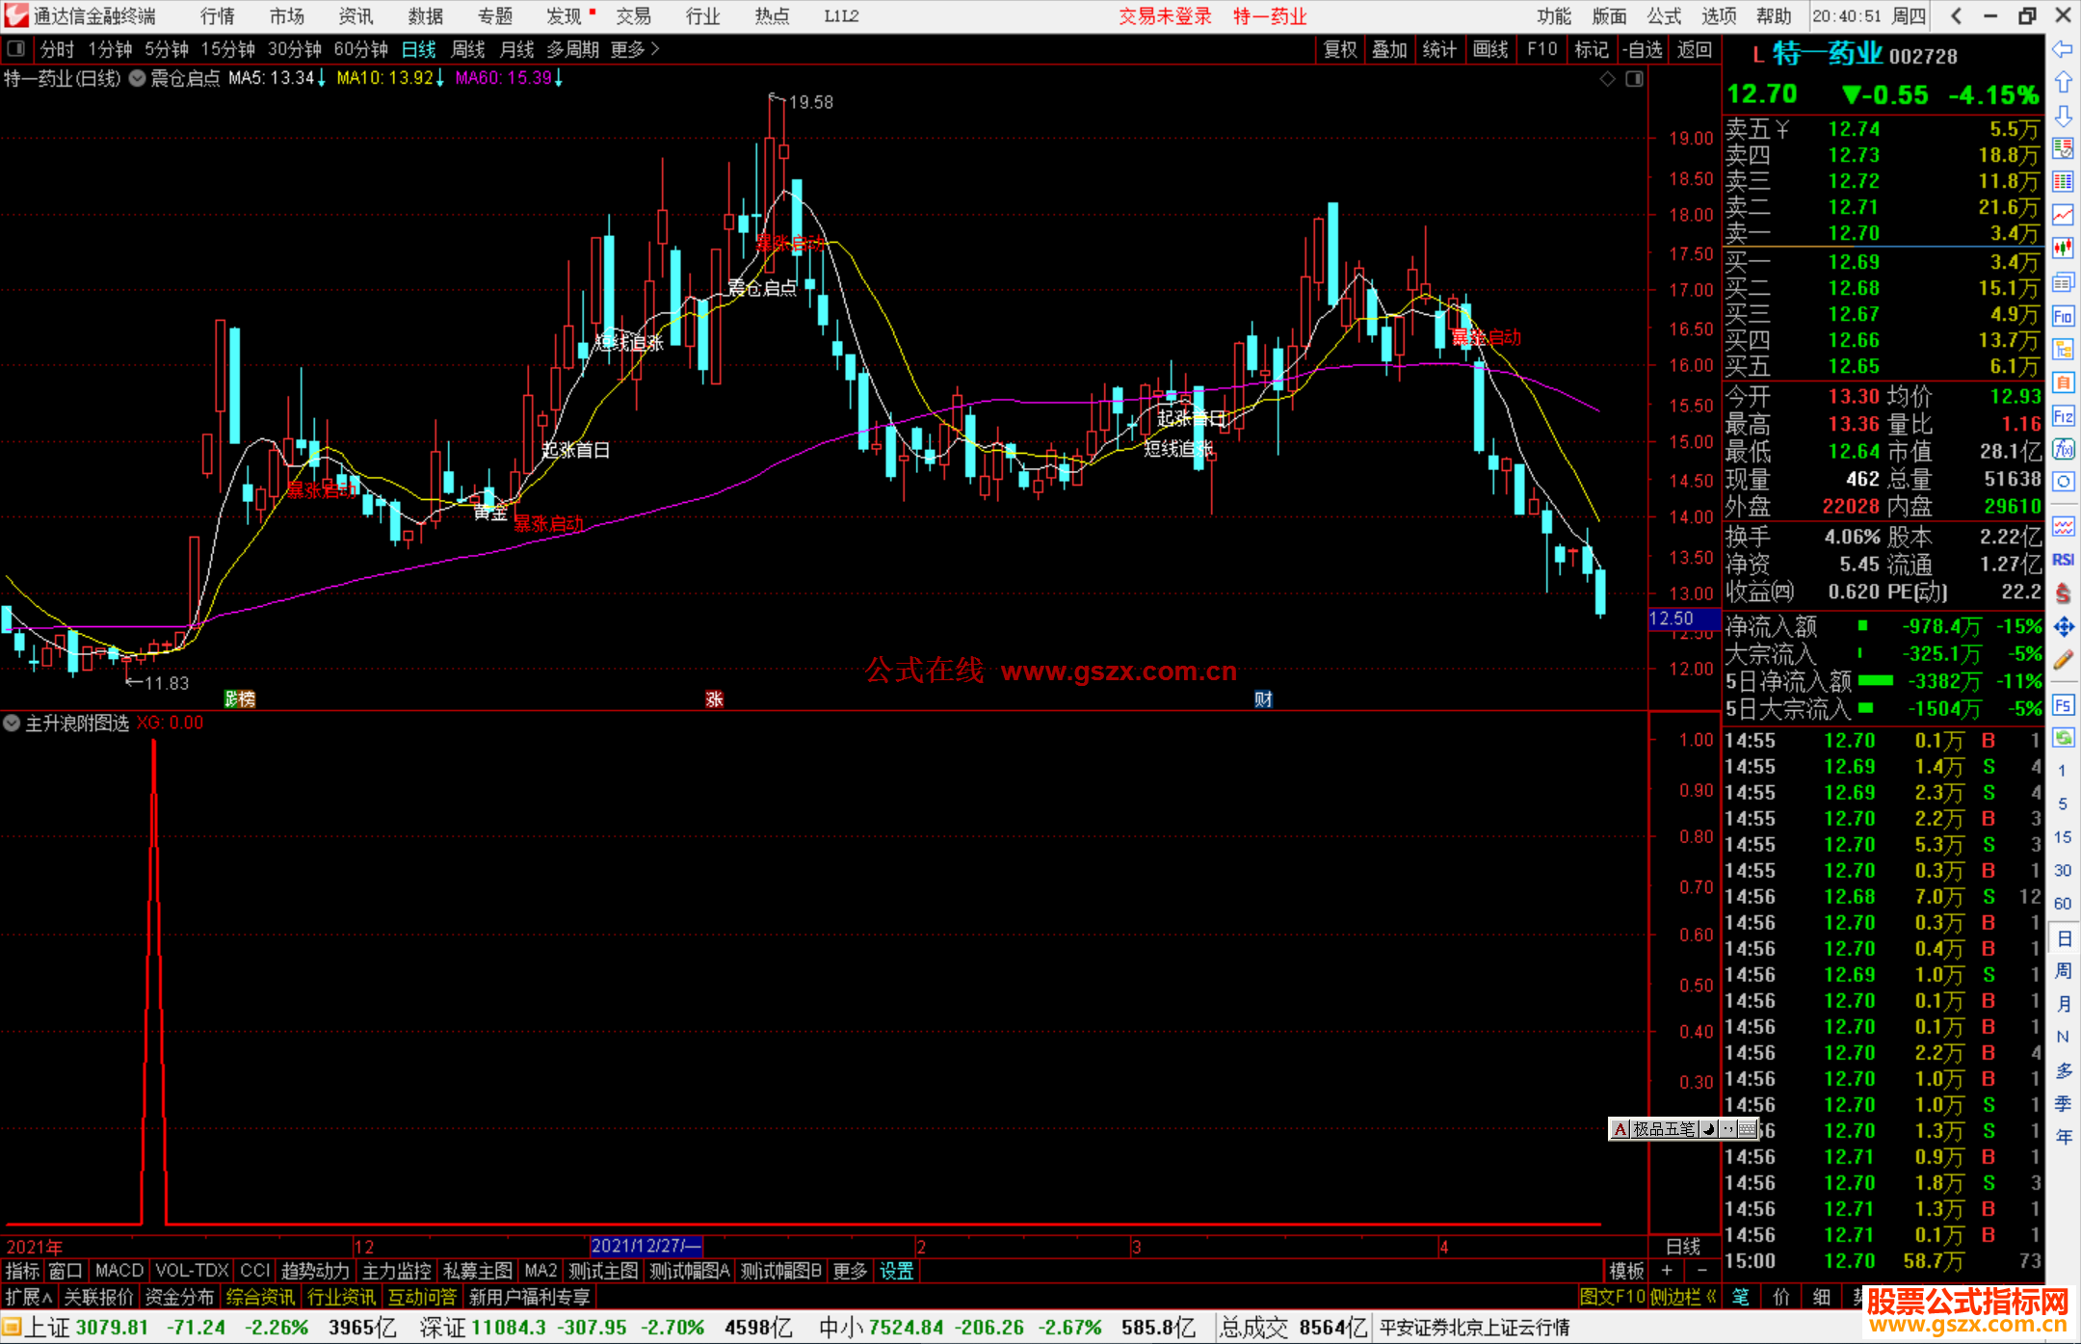Click the panel layout icon before 分时
Screen dimensions: 2081x1344
(x=15, y=48)
